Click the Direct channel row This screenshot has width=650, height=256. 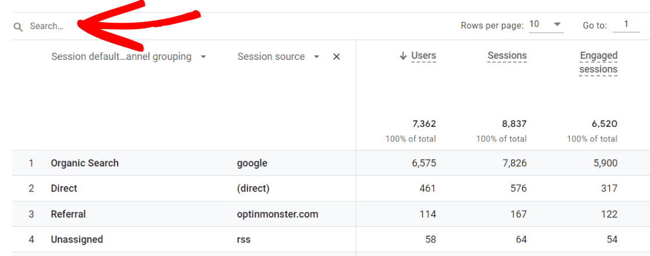64,189
